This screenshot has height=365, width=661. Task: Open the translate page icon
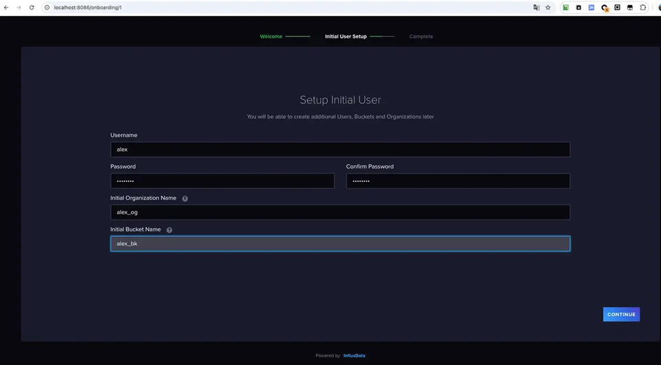pyautogui.click(x=536, y=8)
